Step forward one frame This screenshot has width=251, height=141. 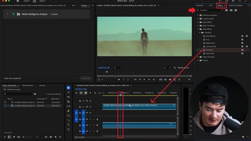click(x=149, y=80)
